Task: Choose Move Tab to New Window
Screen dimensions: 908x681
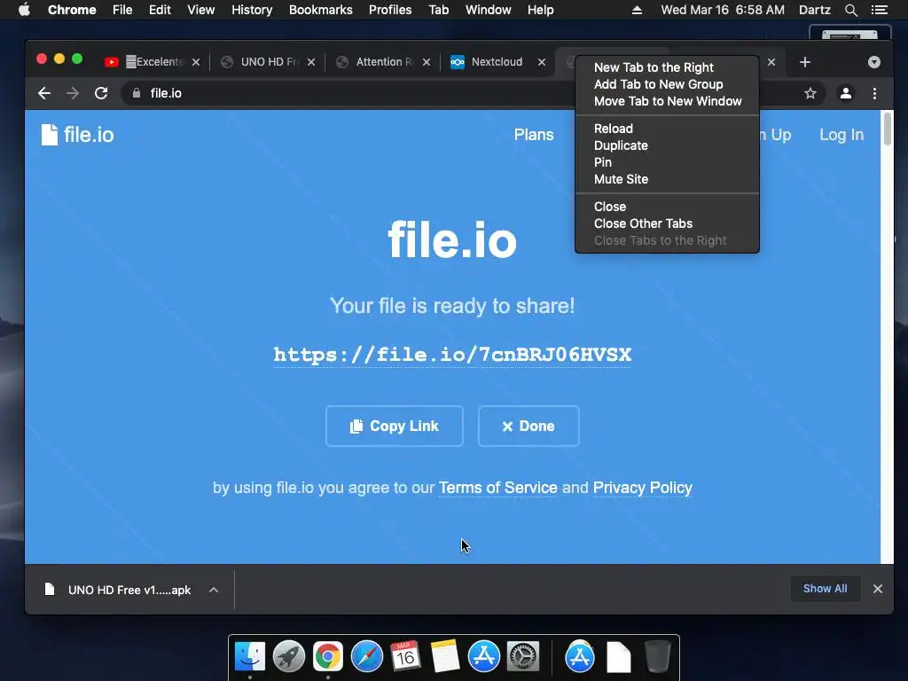Action: point(667,101)
